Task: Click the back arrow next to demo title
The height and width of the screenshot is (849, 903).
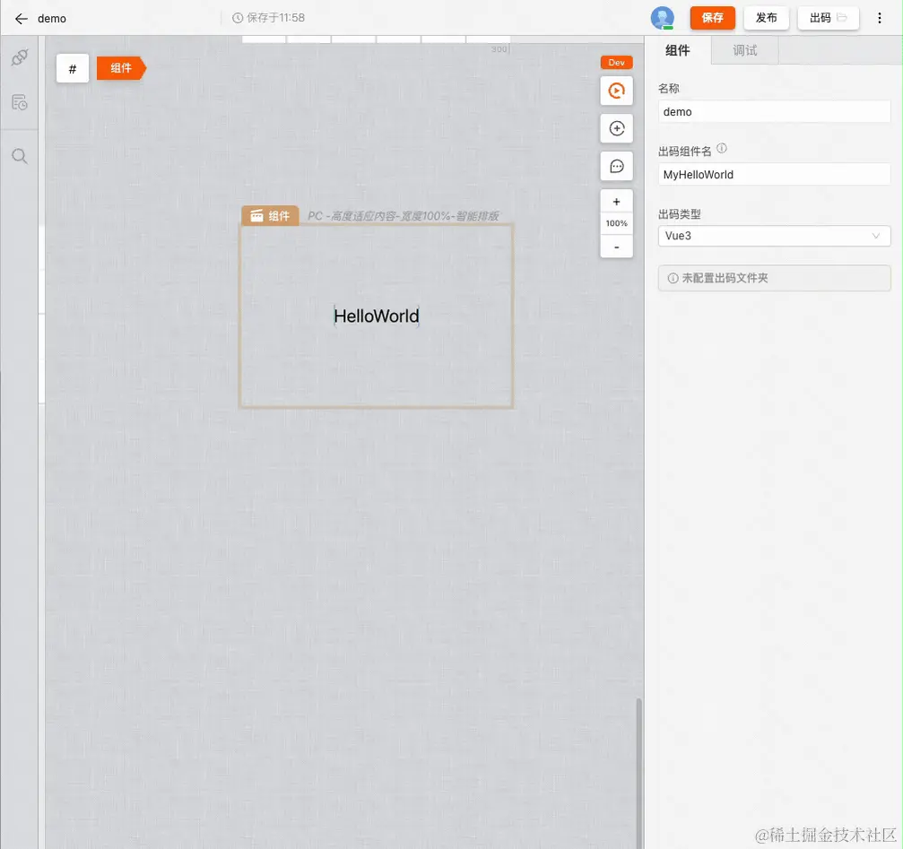Action: [x=21, y=18]
